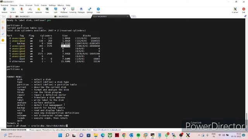The width and height of the screenshot is (248, 139).
Task: Click the chown command line in terminal
Action: 37,126
